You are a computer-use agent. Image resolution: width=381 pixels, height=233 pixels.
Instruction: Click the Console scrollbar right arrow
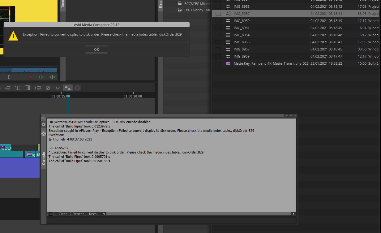(x=293, y=214)
